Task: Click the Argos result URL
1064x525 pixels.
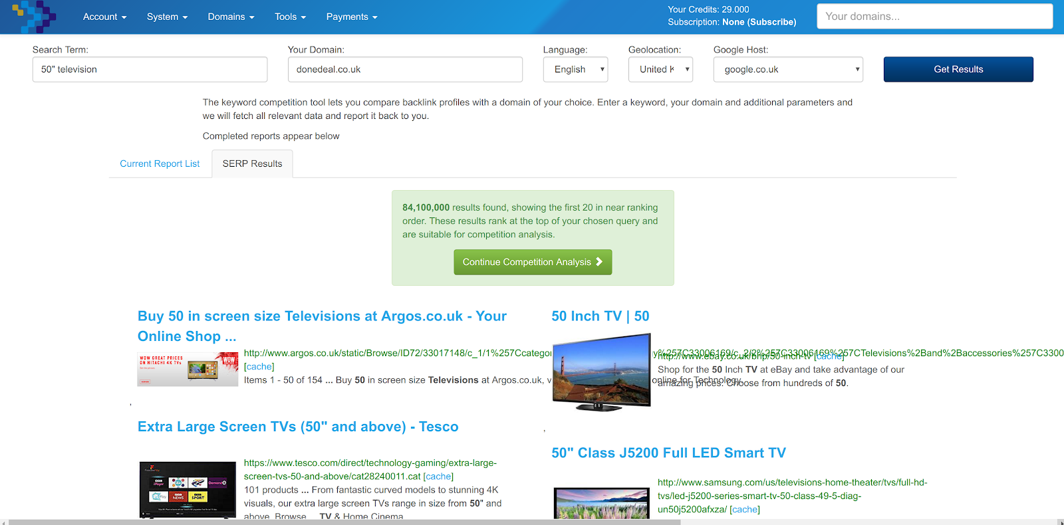Action: [x=398, y=353]
